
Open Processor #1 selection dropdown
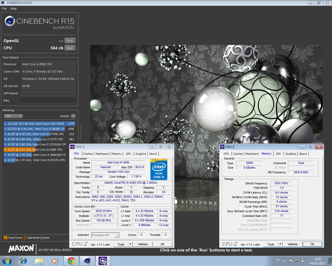[105, 235]
